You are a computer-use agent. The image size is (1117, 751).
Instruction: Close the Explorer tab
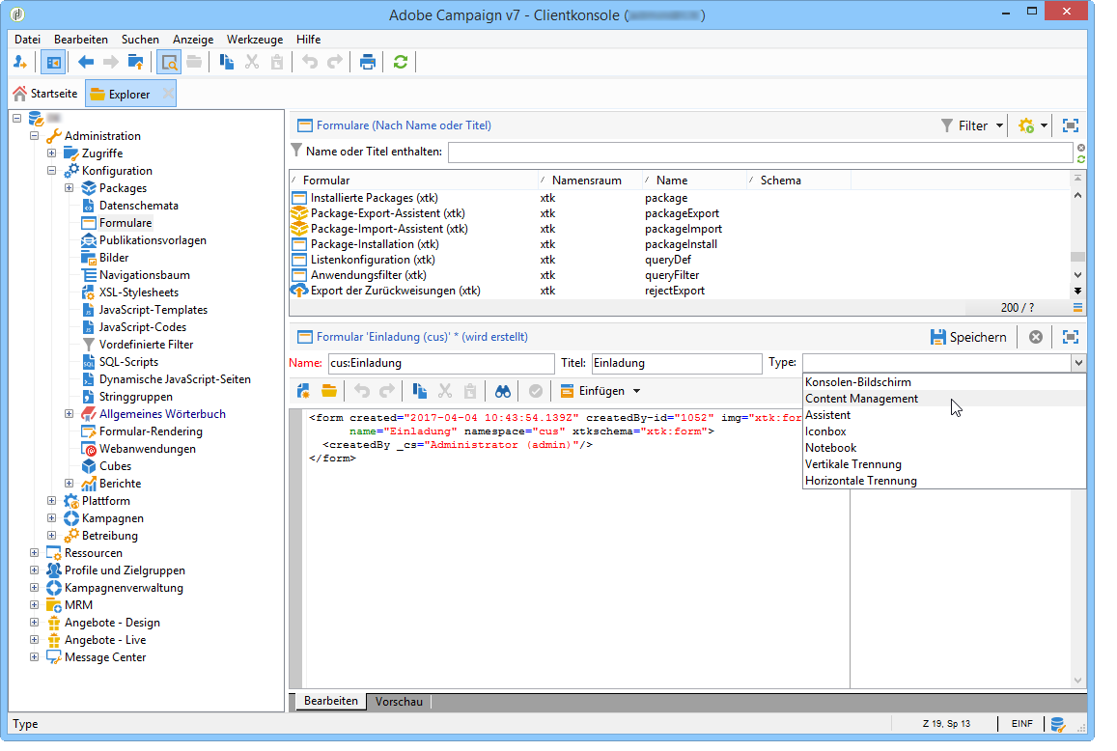point(167,94)
